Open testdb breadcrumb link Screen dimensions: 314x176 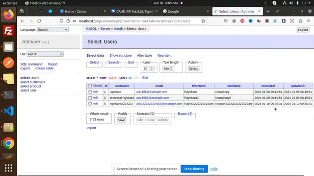pos(118,28)
